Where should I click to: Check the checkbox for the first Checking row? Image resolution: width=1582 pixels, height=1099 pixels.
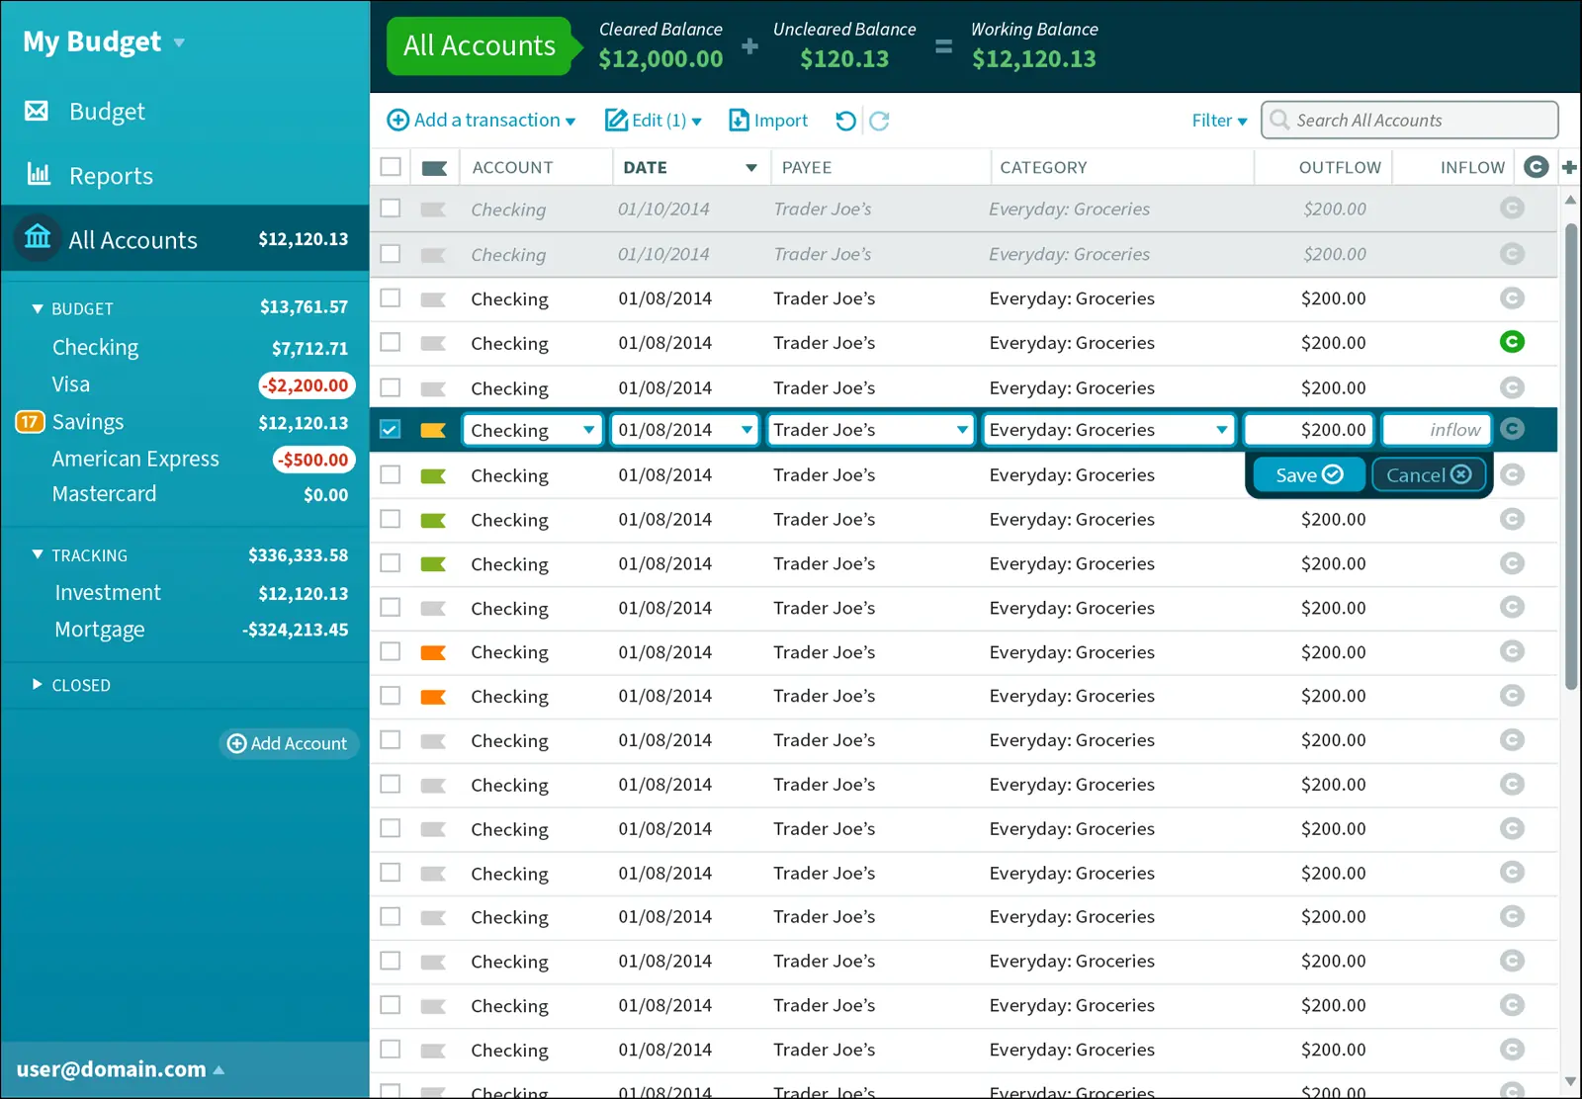(390, 298)
